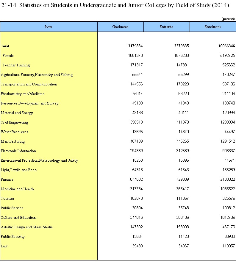Click Medicine and Health entrants 365417
The image size is (236, 270).
click(x=183, y=189)
